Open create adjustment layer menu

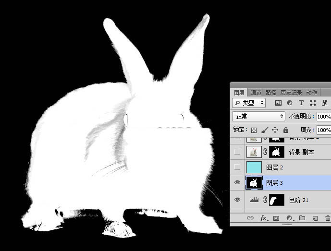point(289,218)
